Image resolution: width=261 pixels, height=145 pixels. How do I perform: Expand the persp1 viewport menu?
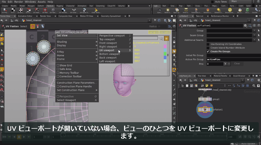coord(153,32)
